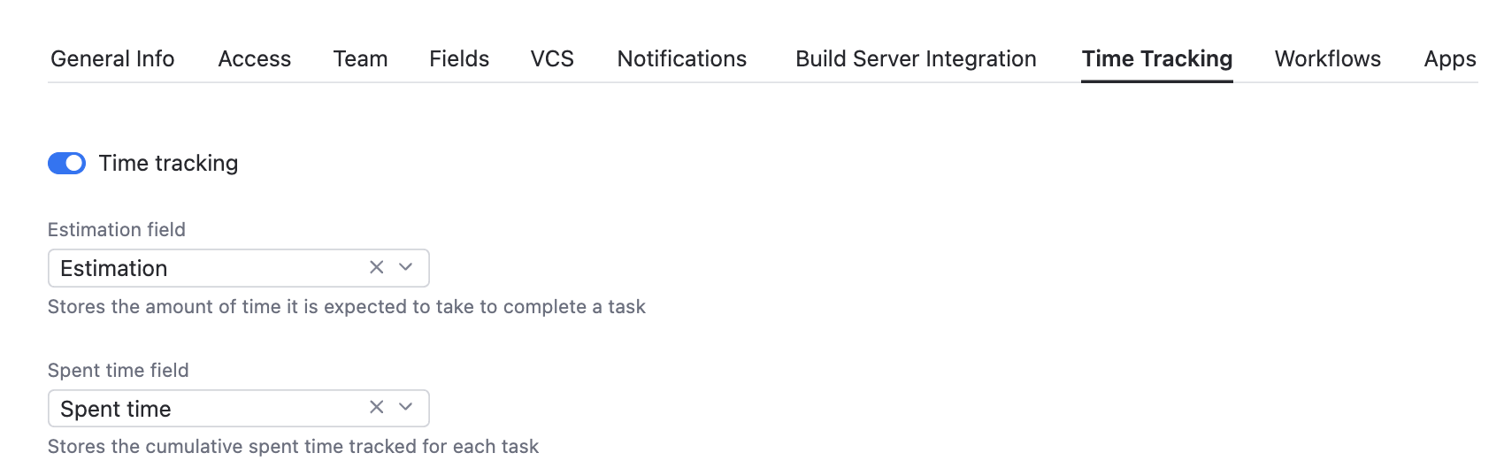Open the Apps tab
Viewport: 1504px width, 476px height.
1450,59
